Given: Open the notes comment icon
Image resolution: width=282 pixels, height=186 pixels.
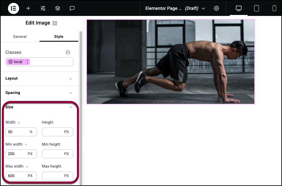Looking at the screenshot, I should (x=72, y=8).
